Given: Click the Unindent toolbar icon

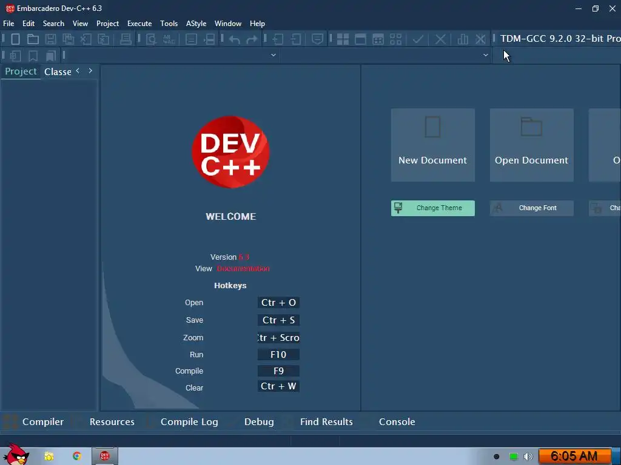Looking at the screenshot, I should (296, 39).
